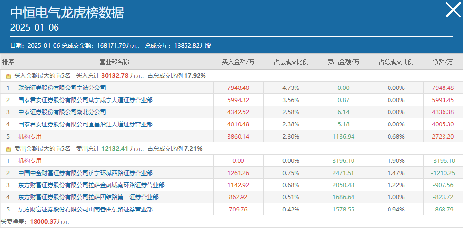Viewport: 463px width, 229px height.
Task: Click buy amount 7948.48 for 联储证券
Action: [238, 88]
